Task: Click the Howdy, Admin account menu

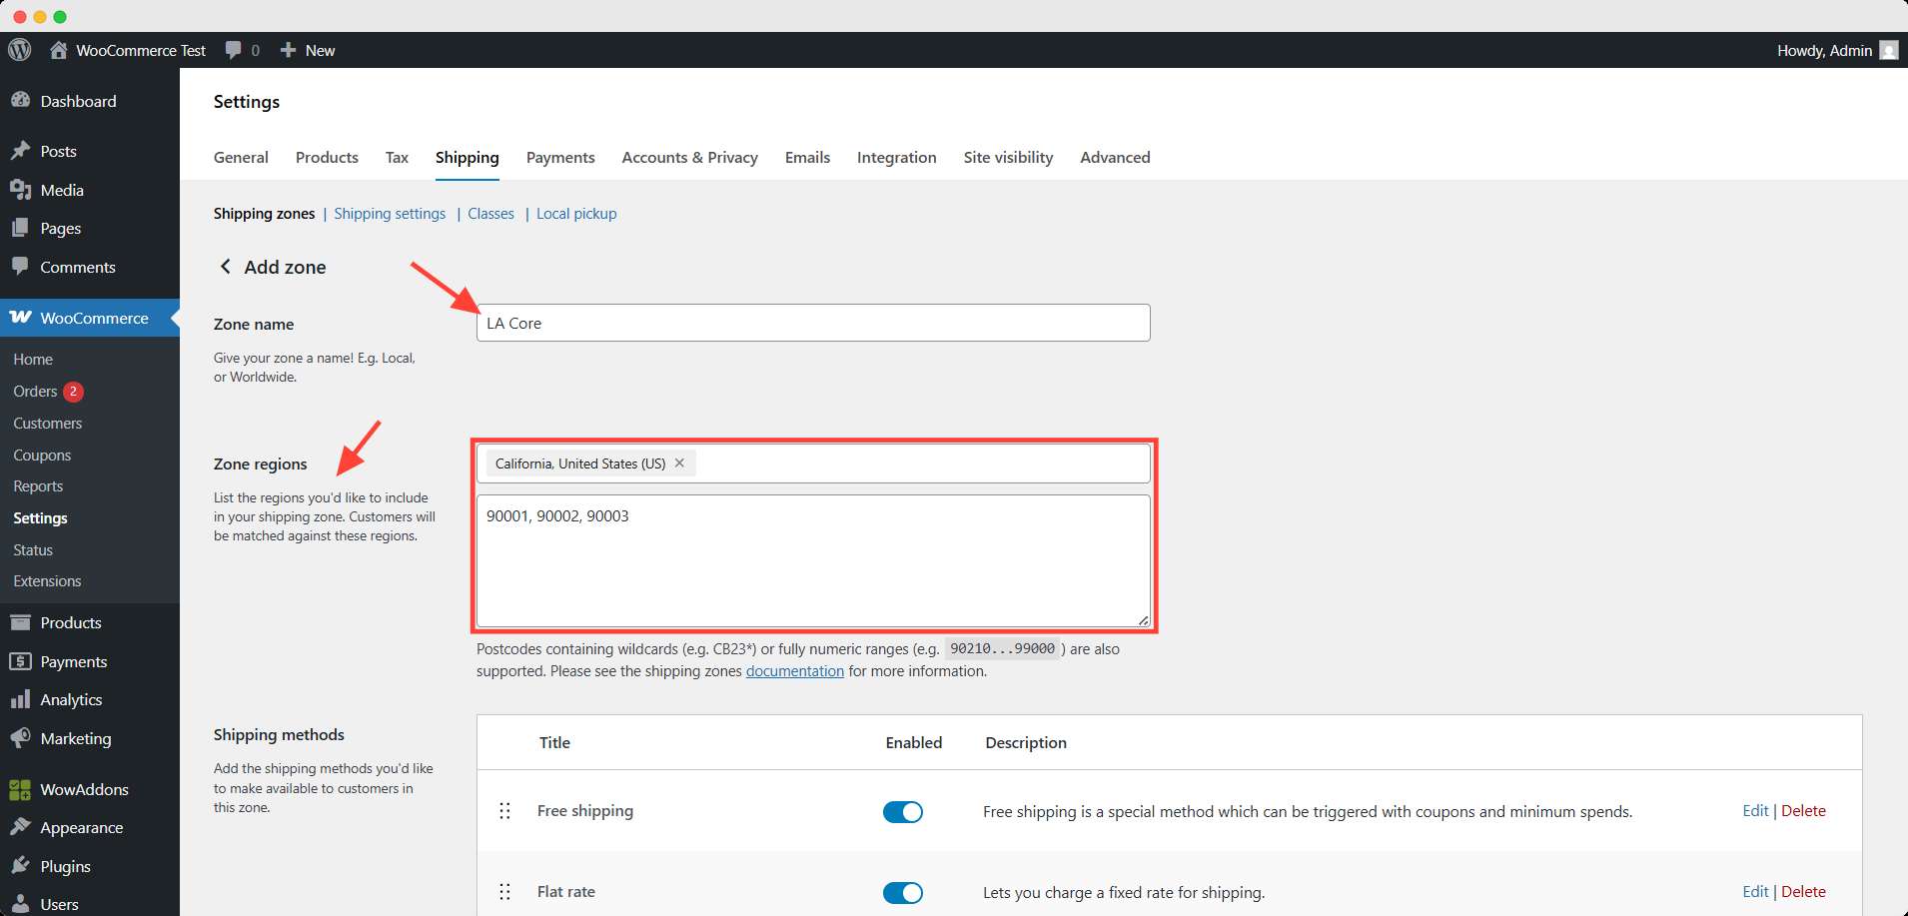Action: (1837, 50)
